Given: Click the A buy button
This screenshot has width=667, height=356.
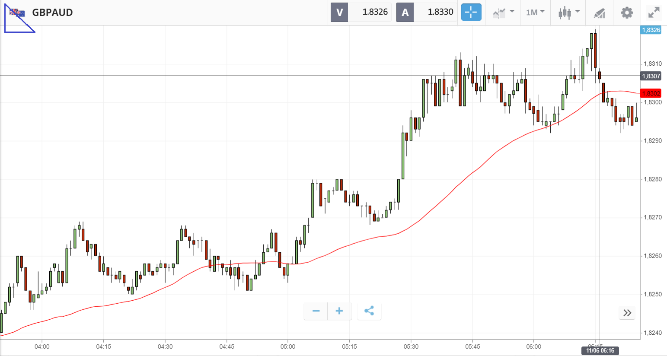Looking at the screenshot, I should tap(405, 12).
